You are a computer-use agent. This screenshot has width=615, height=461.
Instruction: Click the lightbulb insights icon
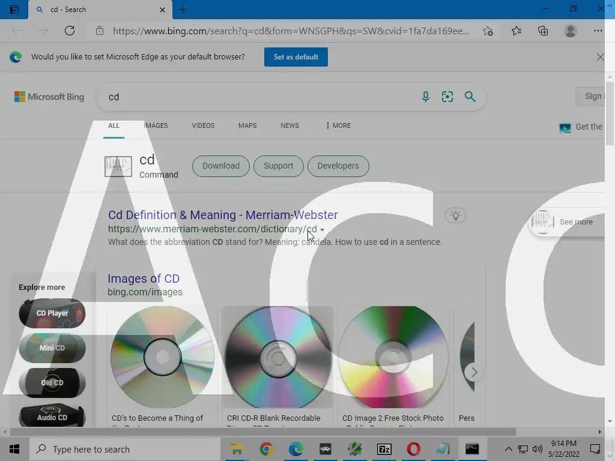455,215
